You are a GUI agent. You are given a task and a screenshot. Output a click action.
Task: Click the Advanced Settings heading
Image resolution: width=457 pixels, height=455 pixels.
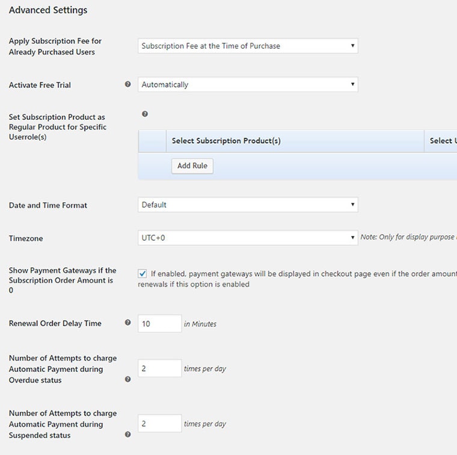click(x=48, y=10)
